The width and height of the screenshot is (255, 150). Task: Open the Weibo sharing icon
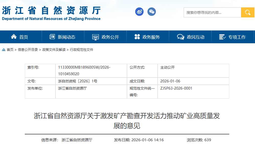pyautogui.click(x=139, y=12)
